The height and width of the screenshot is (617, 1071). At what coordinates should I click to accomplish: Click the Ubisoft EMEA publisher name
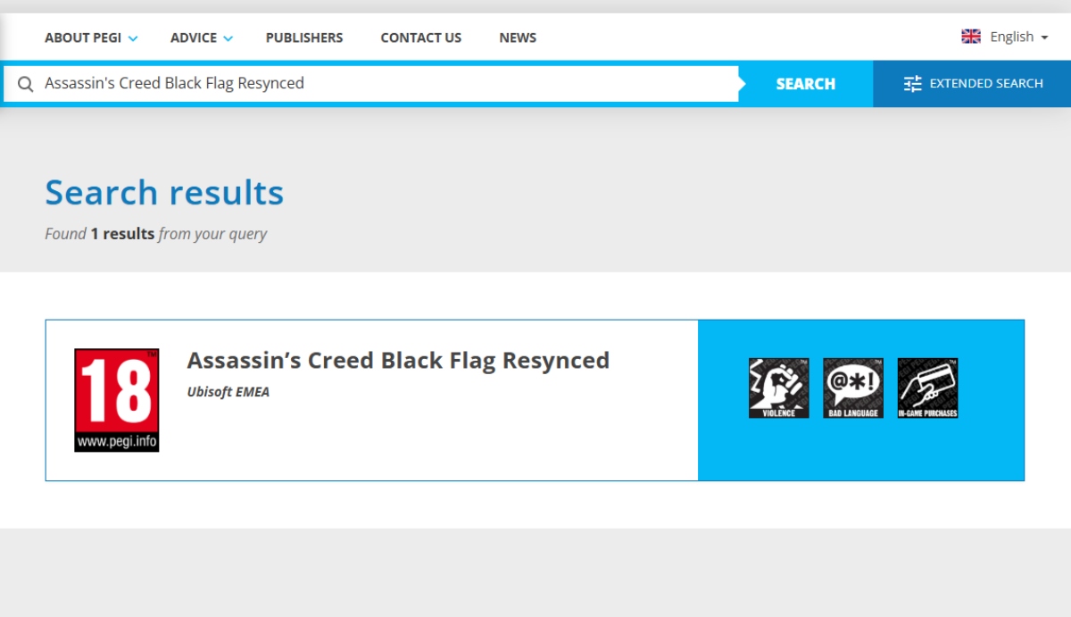click(x=228, y=391)
